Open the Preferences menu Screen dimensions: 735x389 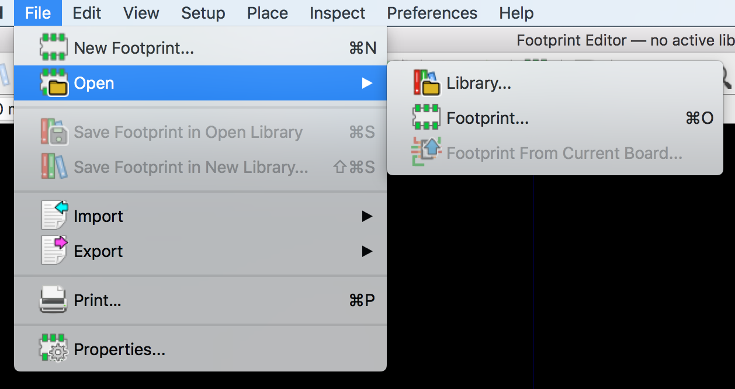[x=432, y=13]
